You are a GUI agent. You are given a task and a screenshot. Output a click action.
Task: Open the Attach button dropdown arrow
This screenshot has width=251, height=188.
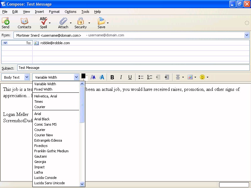(x=71, y=23)
